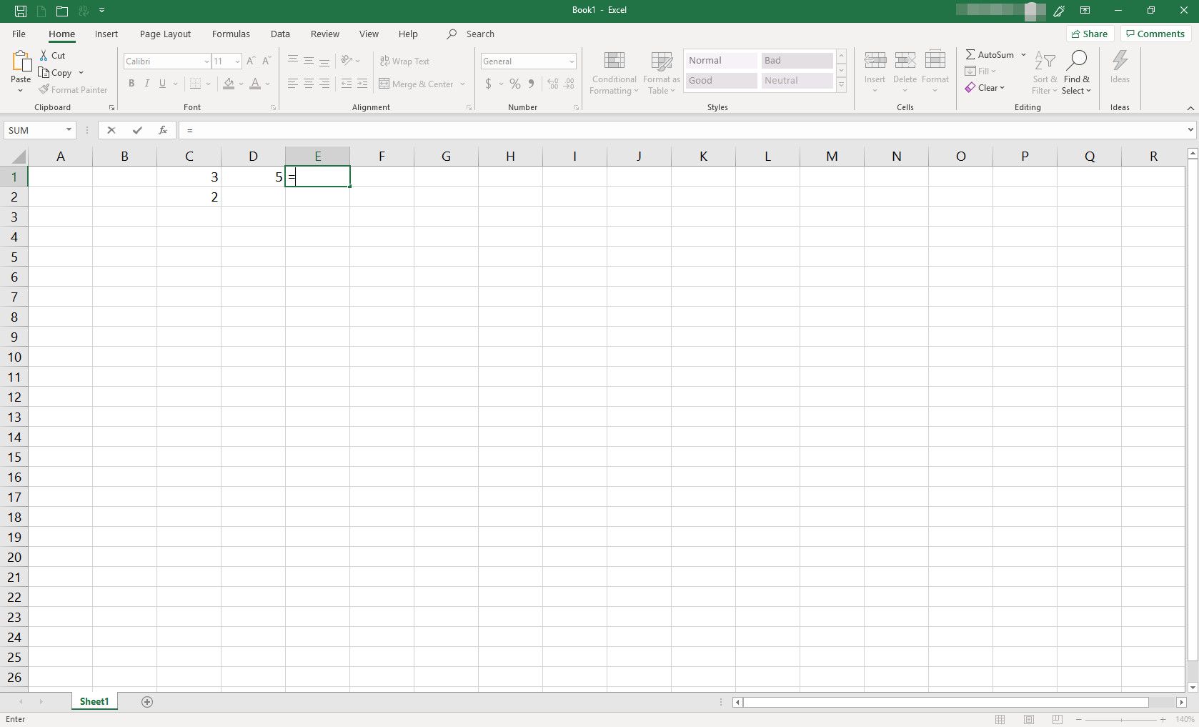Screen dimensions: 1199x727
Task: Expand AutoSum options arrow
Action: coord(1023,54)
